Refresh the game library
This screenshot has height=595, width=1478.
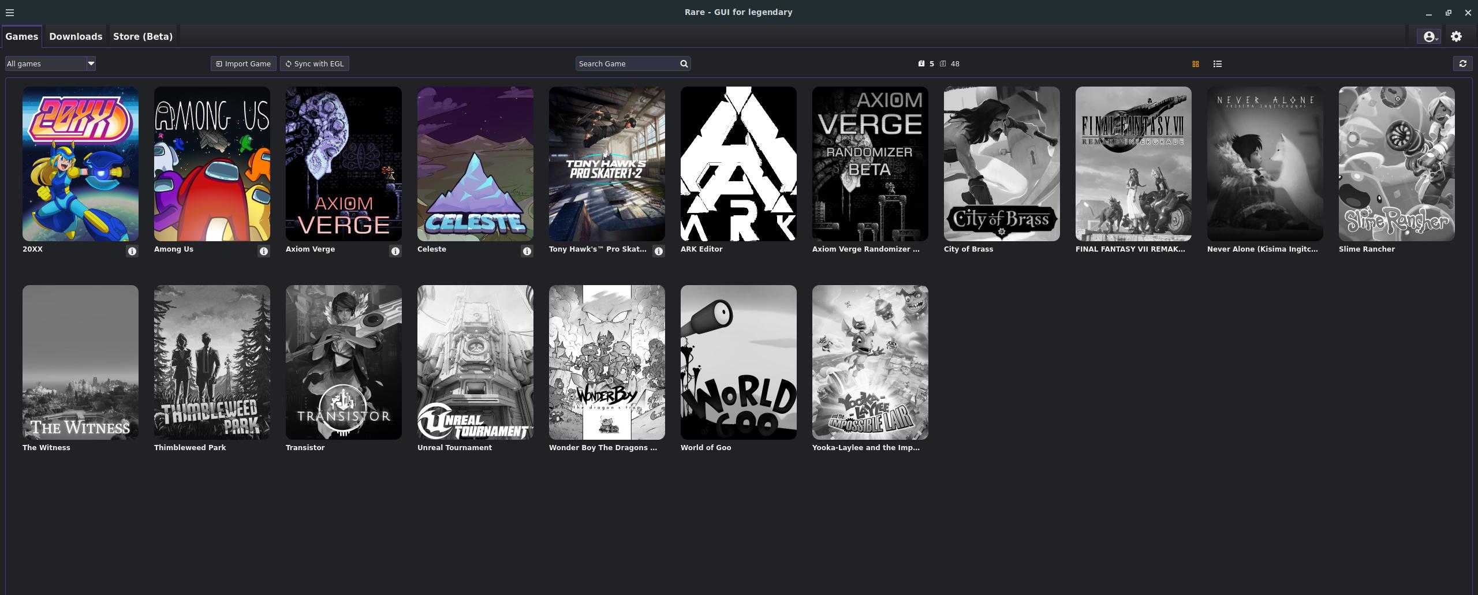click(1463, 63)
